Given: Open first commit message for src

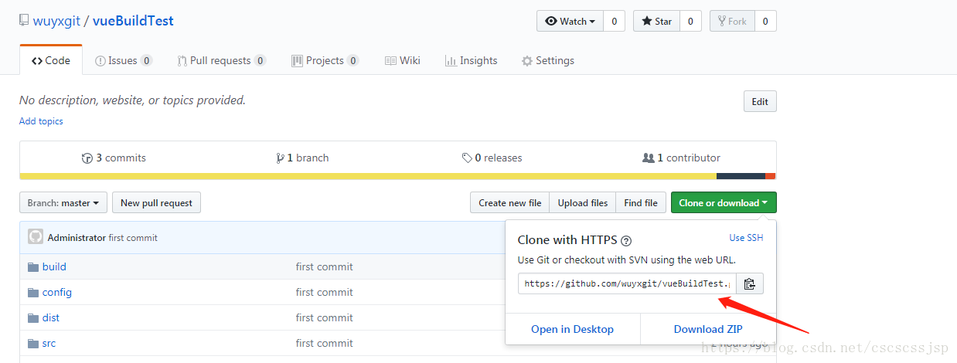Looking at the screenshot, I should click(x=324, y=343).
